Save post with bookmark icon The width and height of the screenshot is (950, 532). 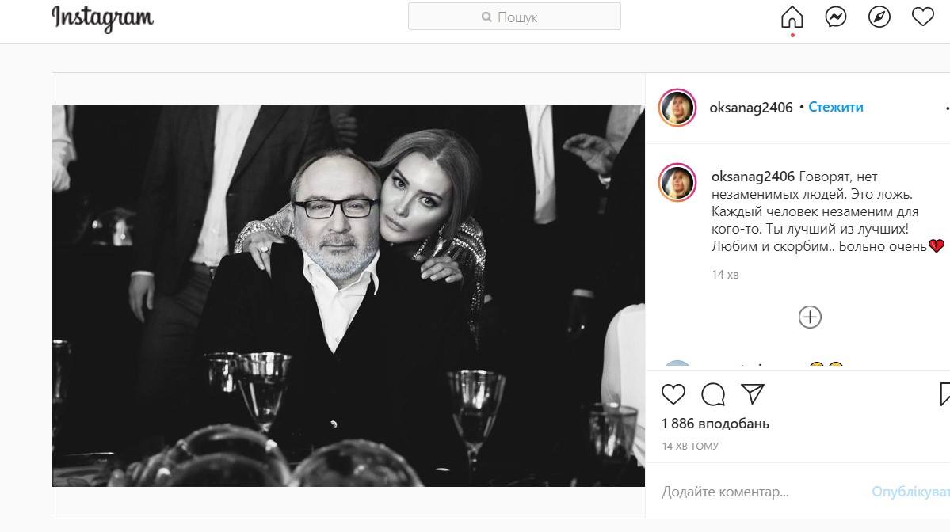coord(944,393)
